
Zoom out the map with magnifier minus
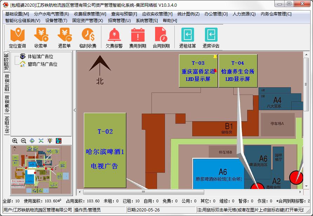tap(24, 141)
